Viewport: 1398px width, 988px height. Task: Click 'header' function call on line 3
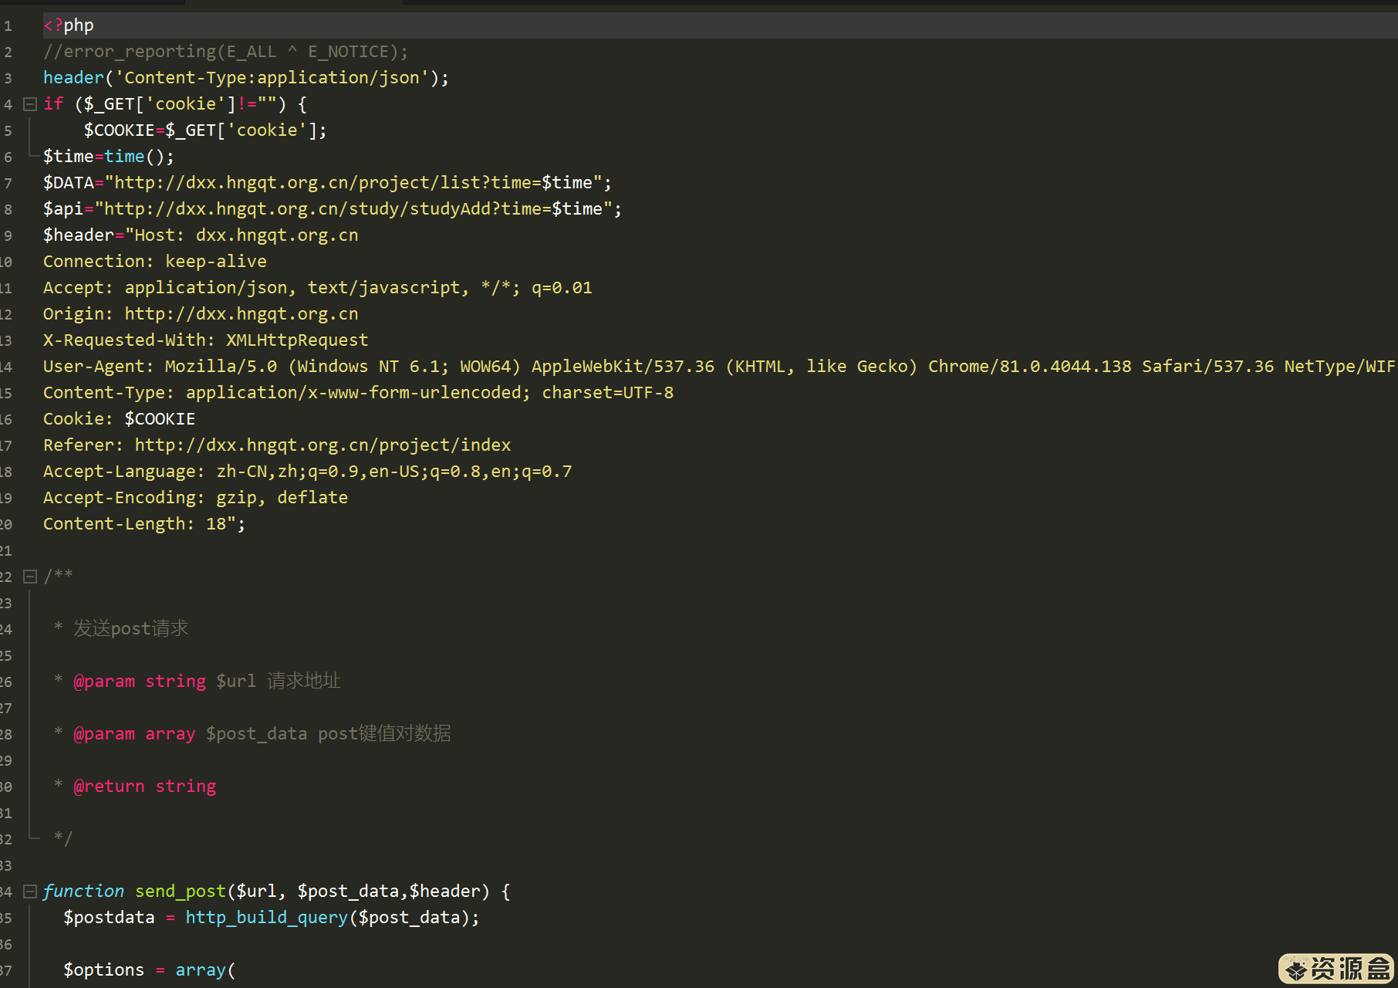tap(73, 78)
